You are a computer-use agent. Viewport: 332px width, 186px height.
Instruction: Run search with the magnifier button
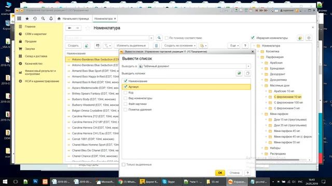(x=159, y=38)
